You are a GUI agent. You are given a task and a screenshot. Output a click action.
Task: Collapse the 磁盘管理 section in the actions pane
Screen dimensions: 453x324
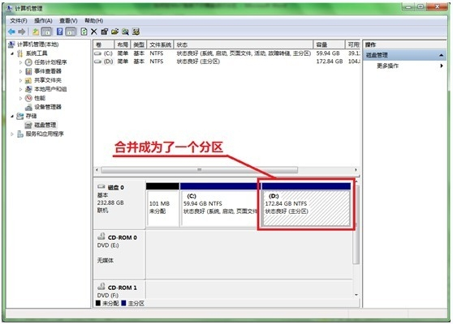point(441,55)
